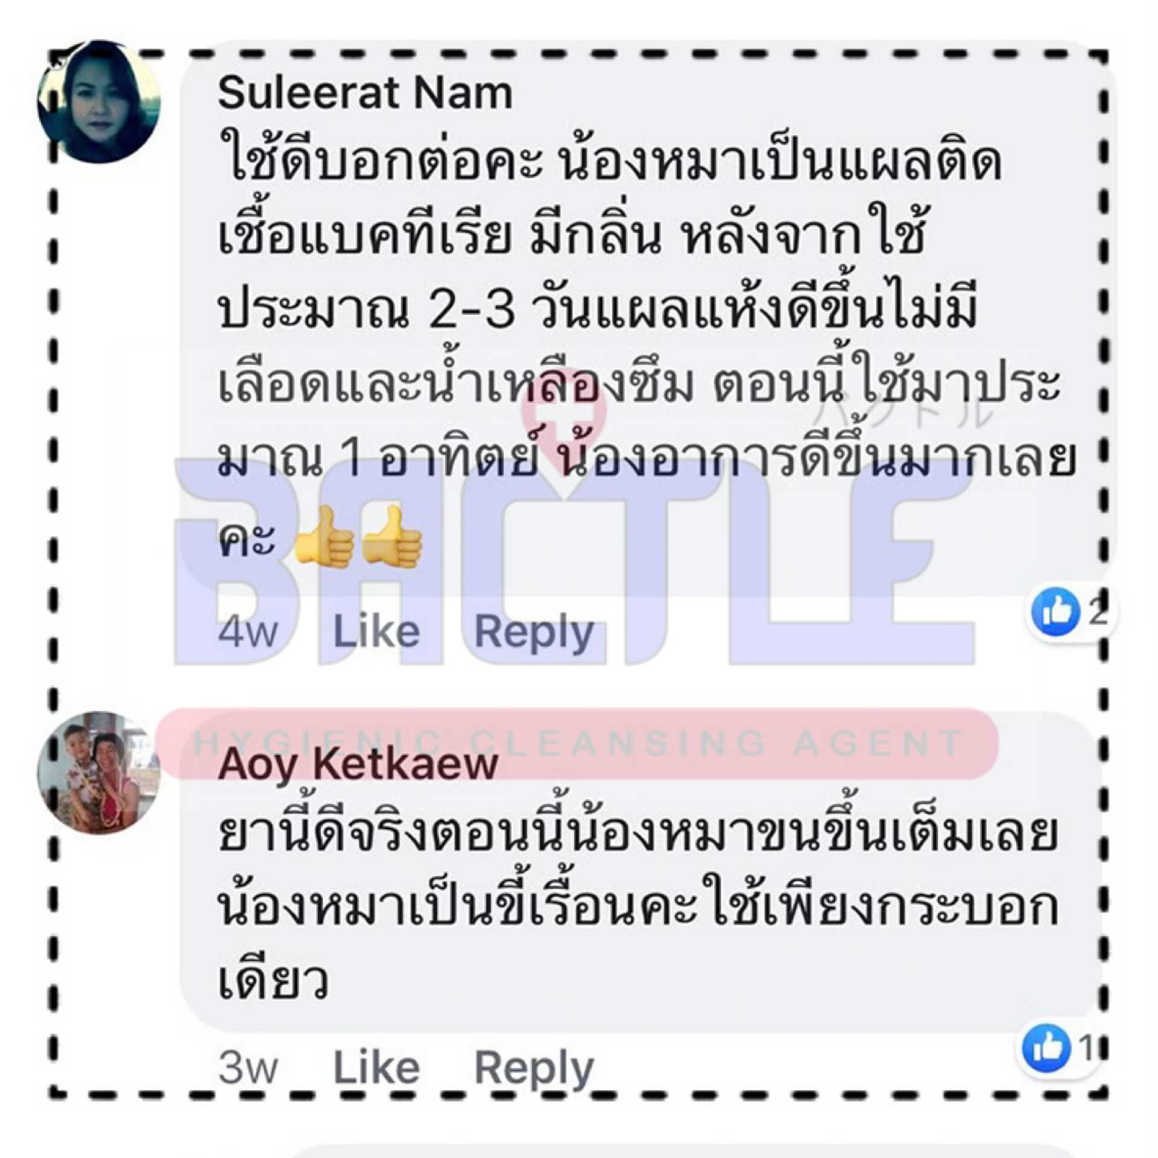Click the first thumbs-up emoji in the comment

323,537
